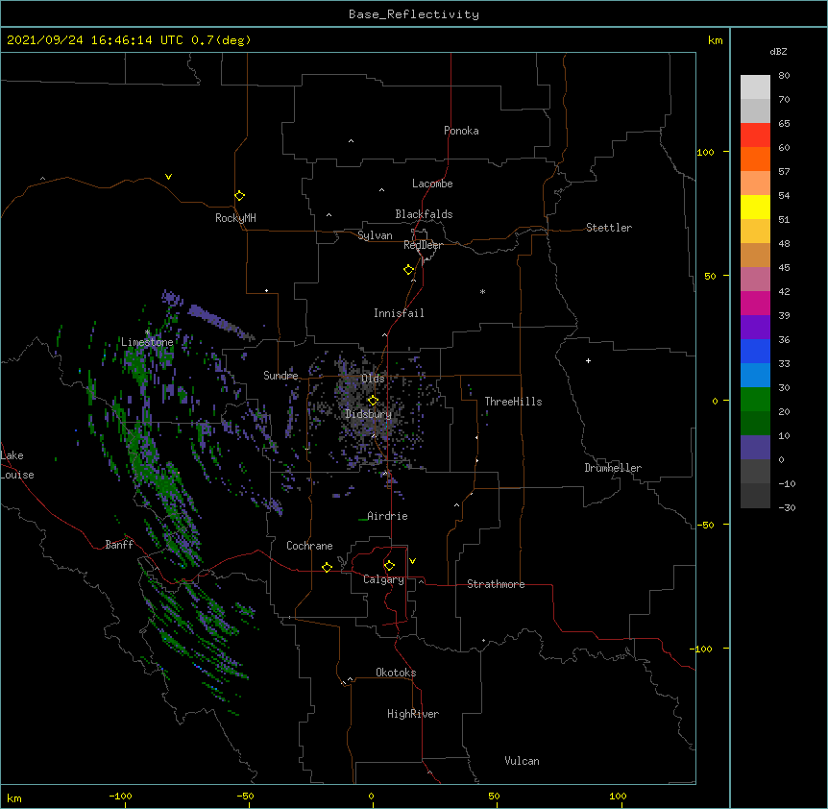Click the Didsbury town label

(369, 414)
